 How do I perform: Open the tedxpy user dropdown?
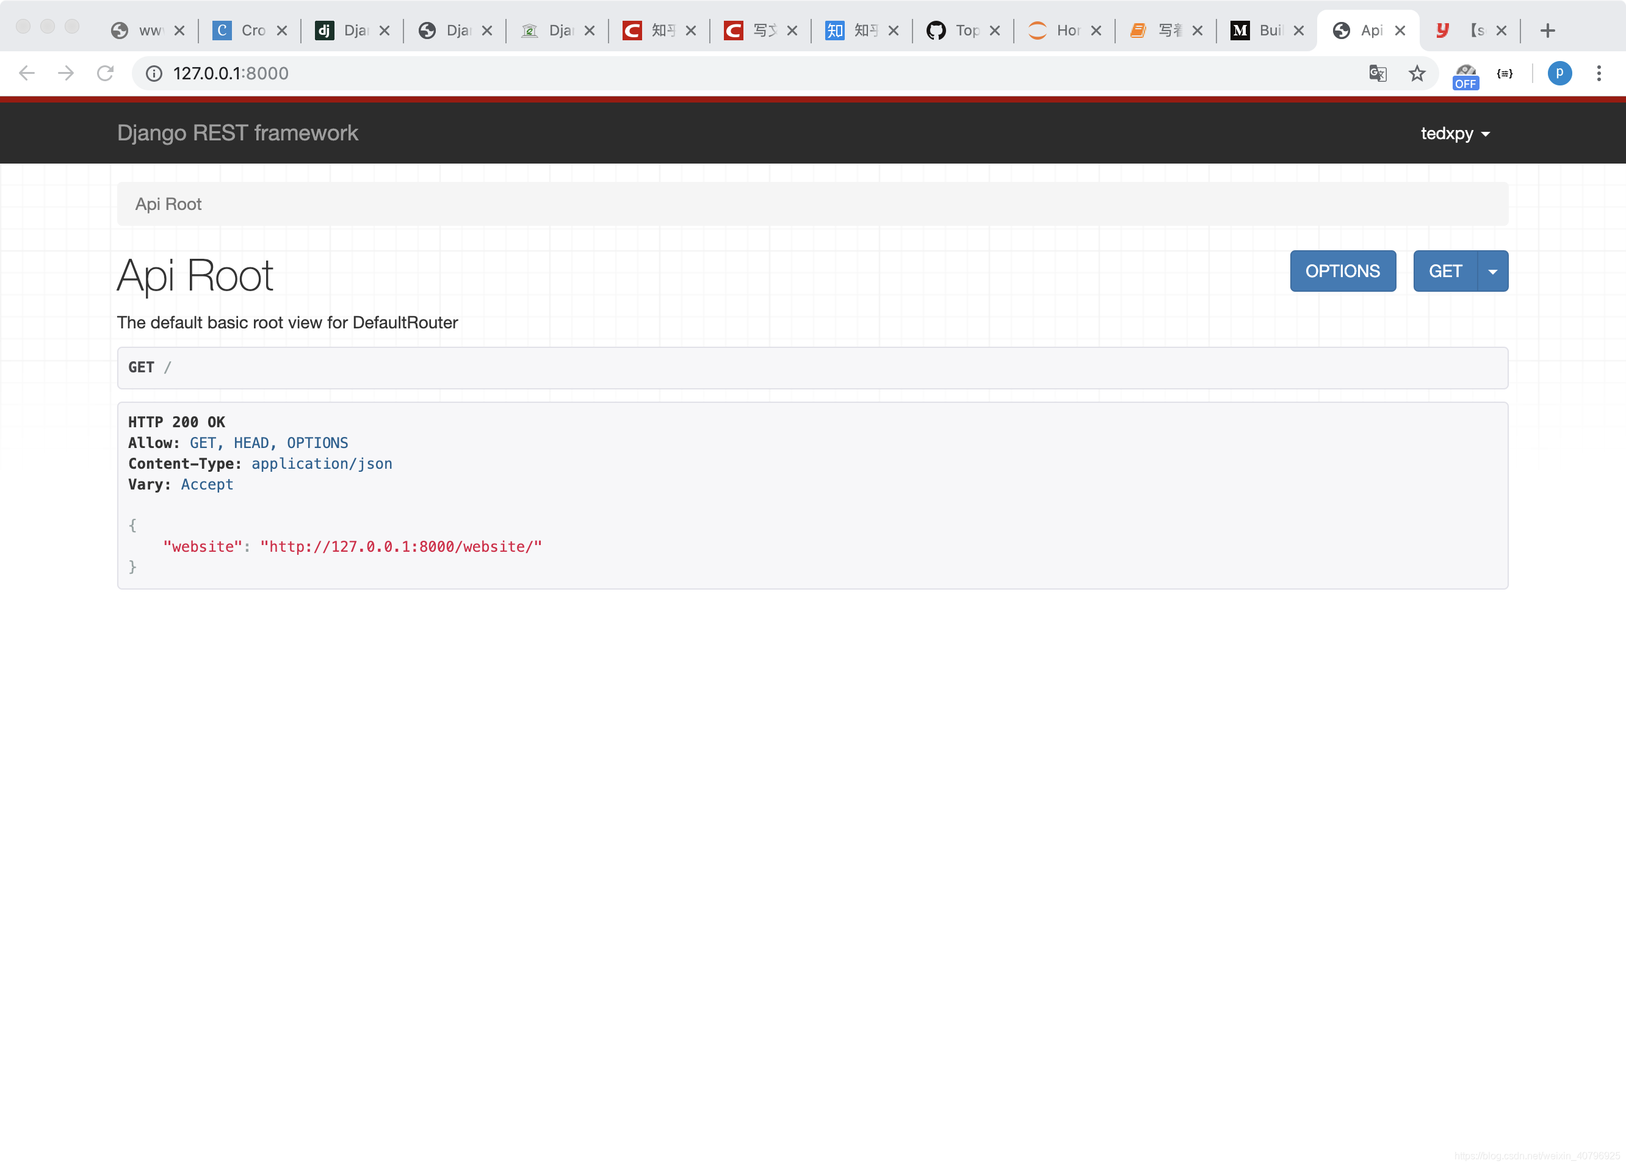click(x=1455, y=133)
